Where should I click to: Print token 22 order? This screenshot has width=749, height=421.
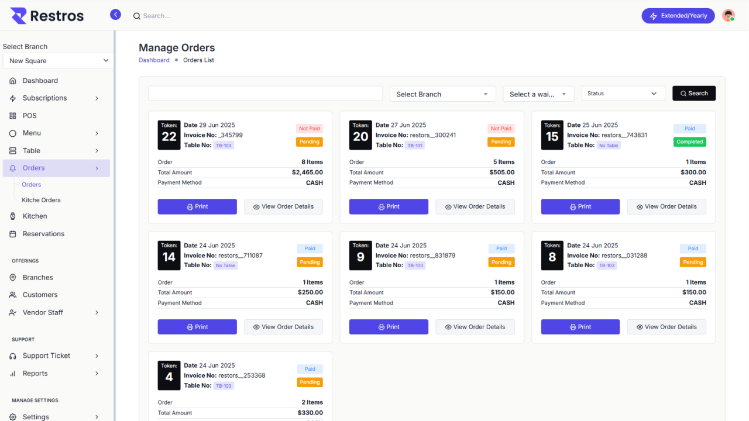[197, 206]
